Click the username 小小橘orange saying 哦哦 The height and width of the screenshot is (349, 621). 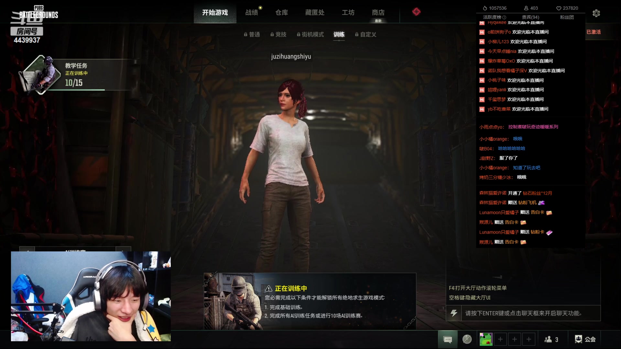point(494,139)
